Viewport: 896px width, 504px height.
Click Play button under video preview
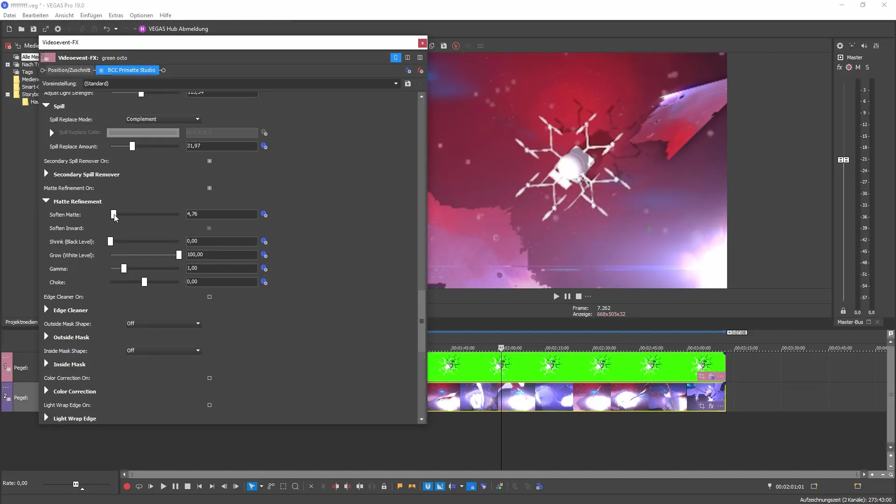556,296
